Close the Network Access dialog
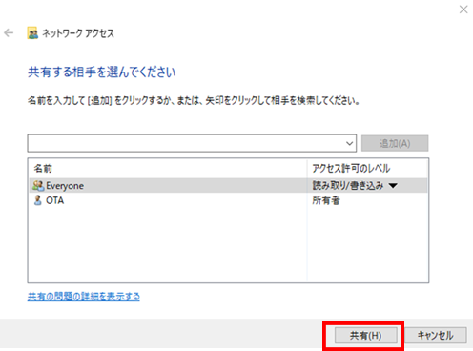The height and width of the screenshot is (351, 473). click(x=463, y=10)
